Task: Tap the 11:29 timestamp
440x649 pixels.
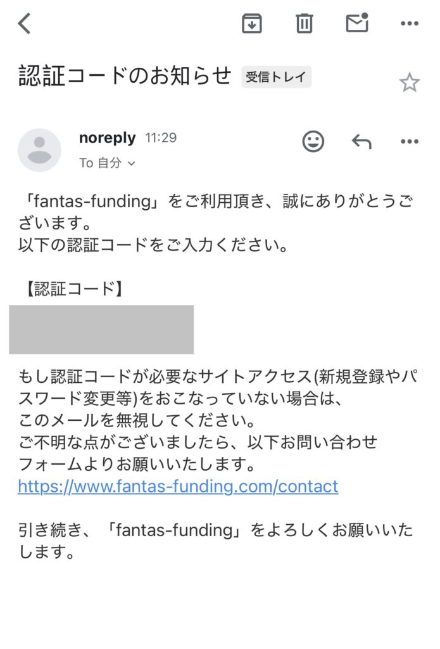Action: click(161, 138)
